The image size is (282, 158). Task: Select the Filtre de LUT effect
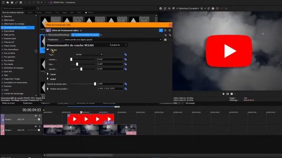9,42
